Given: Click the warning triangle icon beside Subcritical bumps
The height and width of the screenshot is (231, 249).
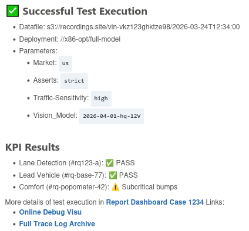Looking at the screenshot, I should coord(115,187).
